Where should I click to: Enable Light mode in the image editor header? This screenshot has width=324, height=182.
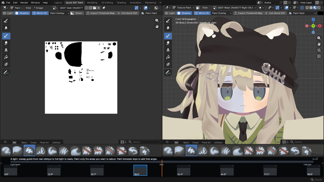(8, 13)
